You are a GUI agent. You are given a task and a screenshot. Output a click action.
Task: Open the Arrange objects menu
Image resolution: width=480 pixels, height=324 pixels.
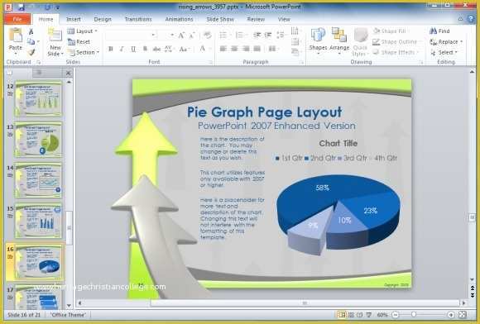(339, 41)
